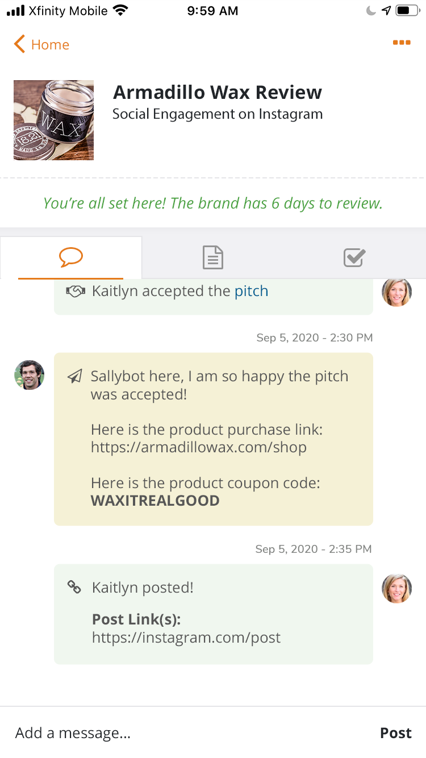426x758 pixels.
Task: Tap Sallybot's profile avatar
Action: coord(30,375)
